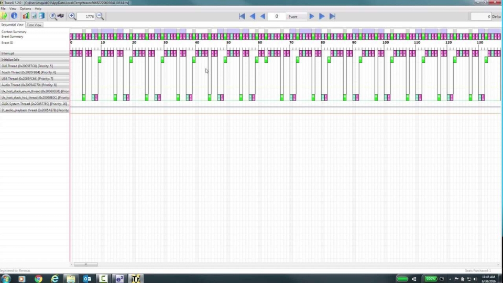Screen dimensions: 503x283
Task: Open Internet Explorer from the taskbar
Action: 55,279
